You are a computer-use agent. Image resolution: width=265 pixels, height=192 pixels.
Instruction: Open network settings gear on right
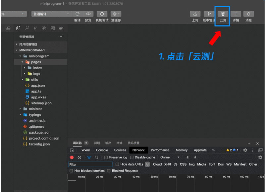[x=260, y=157]
